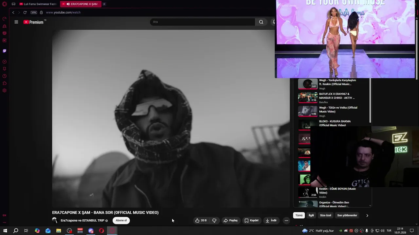This screenshot has height=235, width=419.
Task: Open Wegh - Tütün ve Votka thumbnail
Action: click(x=308, y=111)
